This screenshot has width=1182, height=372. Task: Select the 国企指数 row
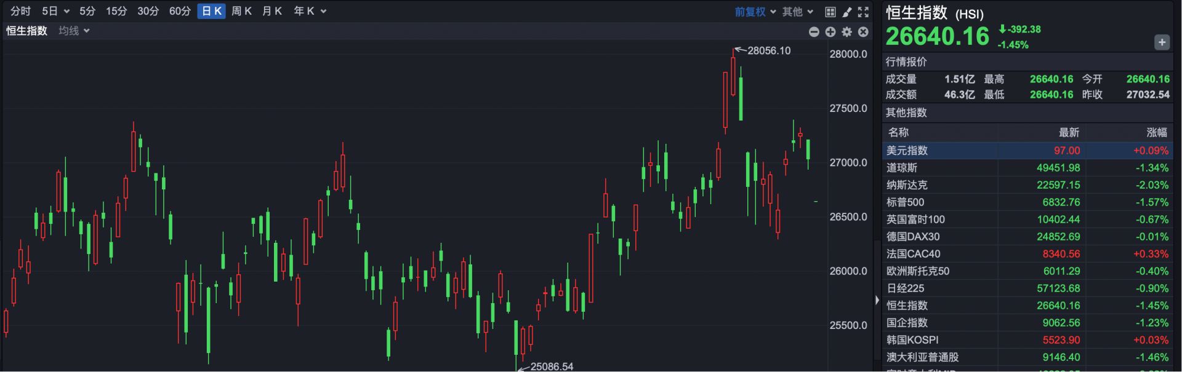click(1027, 323)
